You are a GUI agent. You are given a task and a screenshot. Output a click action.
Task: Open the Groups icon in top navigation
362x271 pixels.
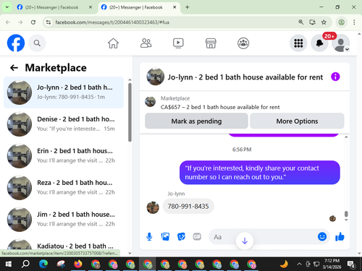coord(243,43)
